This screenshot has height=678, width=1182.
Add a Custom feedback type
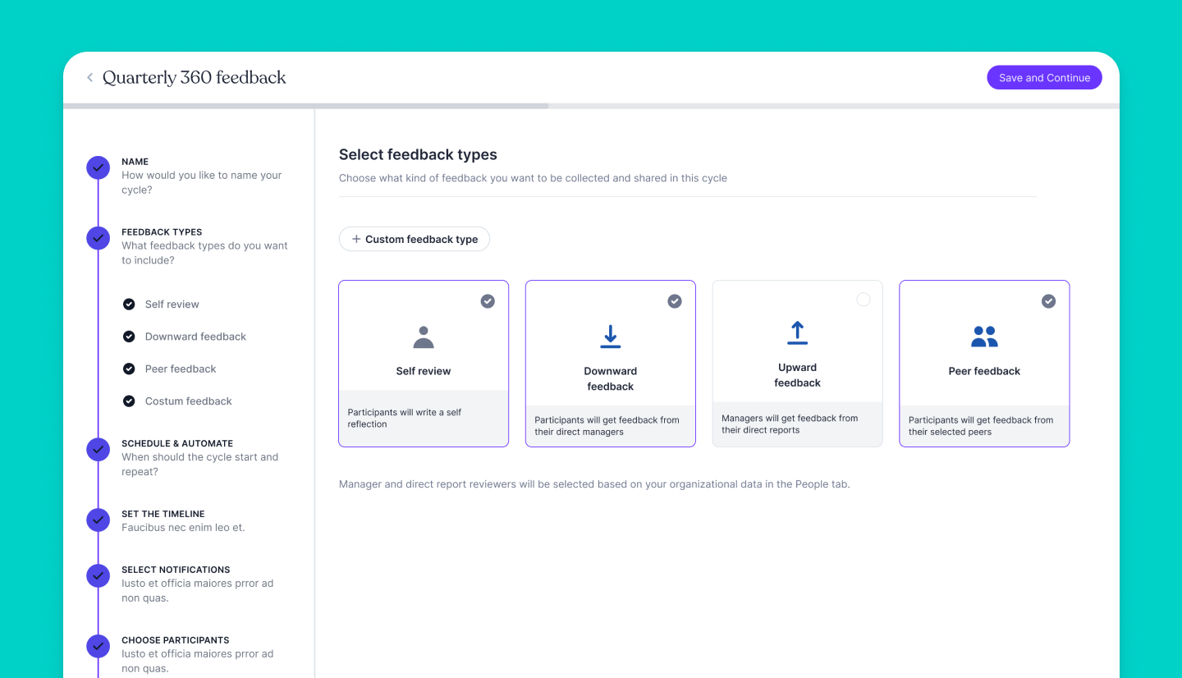click(415, 240)
